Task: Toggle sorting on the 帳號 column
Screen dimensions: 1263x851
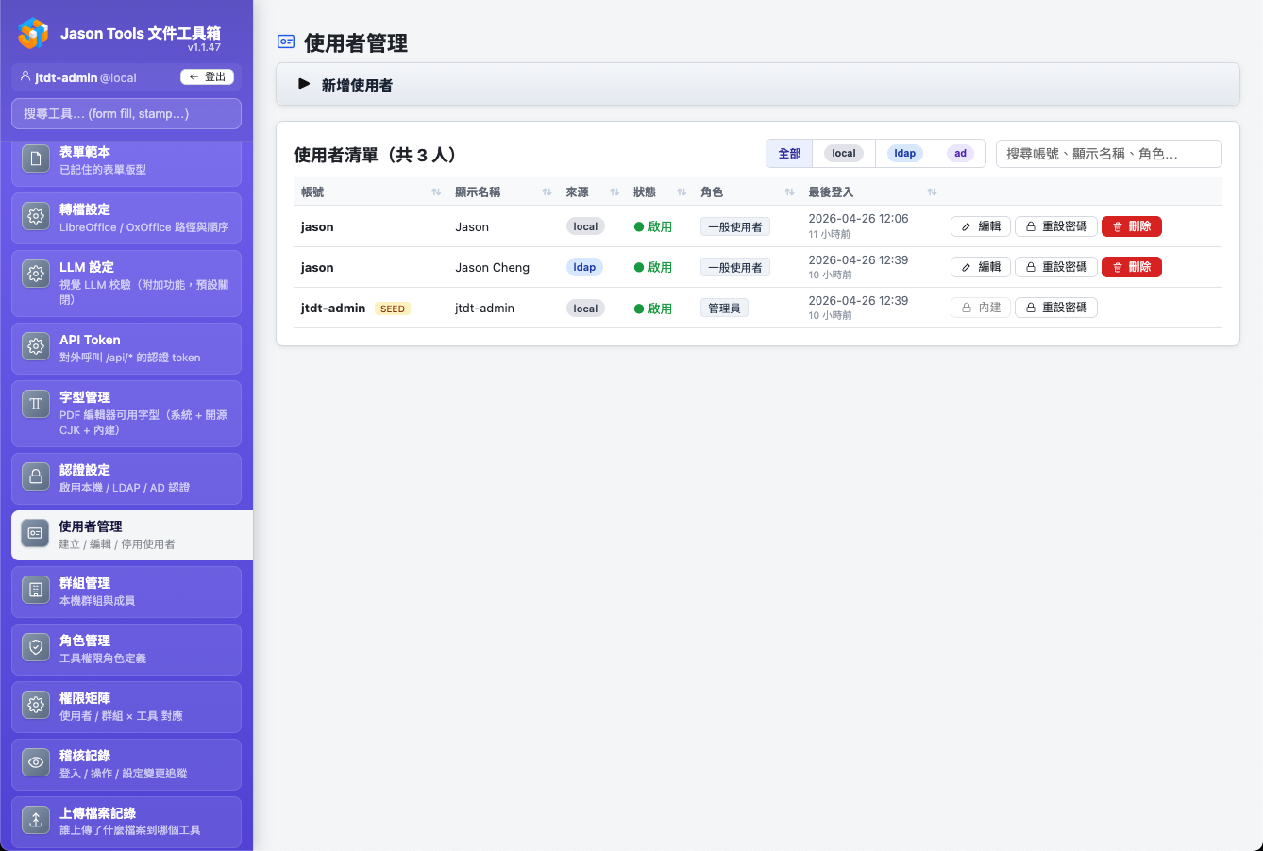Action: [x=435, y=192]
